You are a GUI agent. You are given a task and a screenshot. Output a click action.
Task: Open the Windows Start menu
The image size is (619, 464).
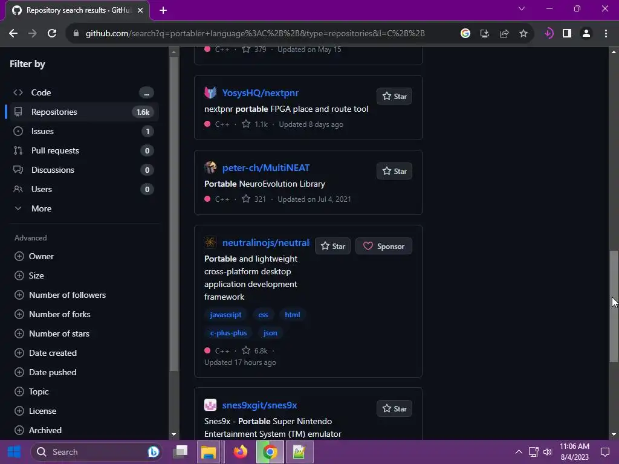click(x=15, y=452)
